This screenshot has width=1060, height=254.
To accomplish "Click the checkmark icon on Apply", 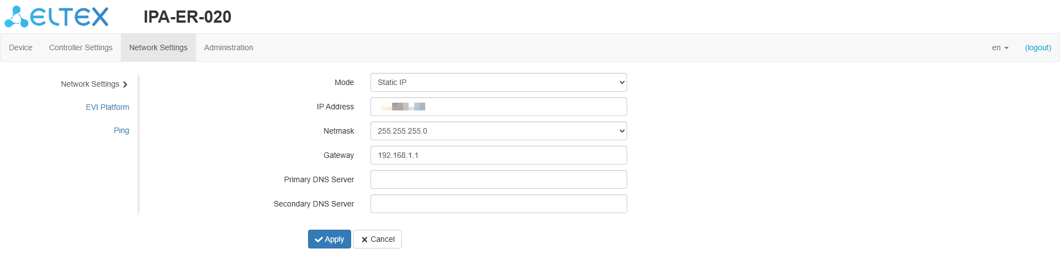I will (x=319, y=240).
